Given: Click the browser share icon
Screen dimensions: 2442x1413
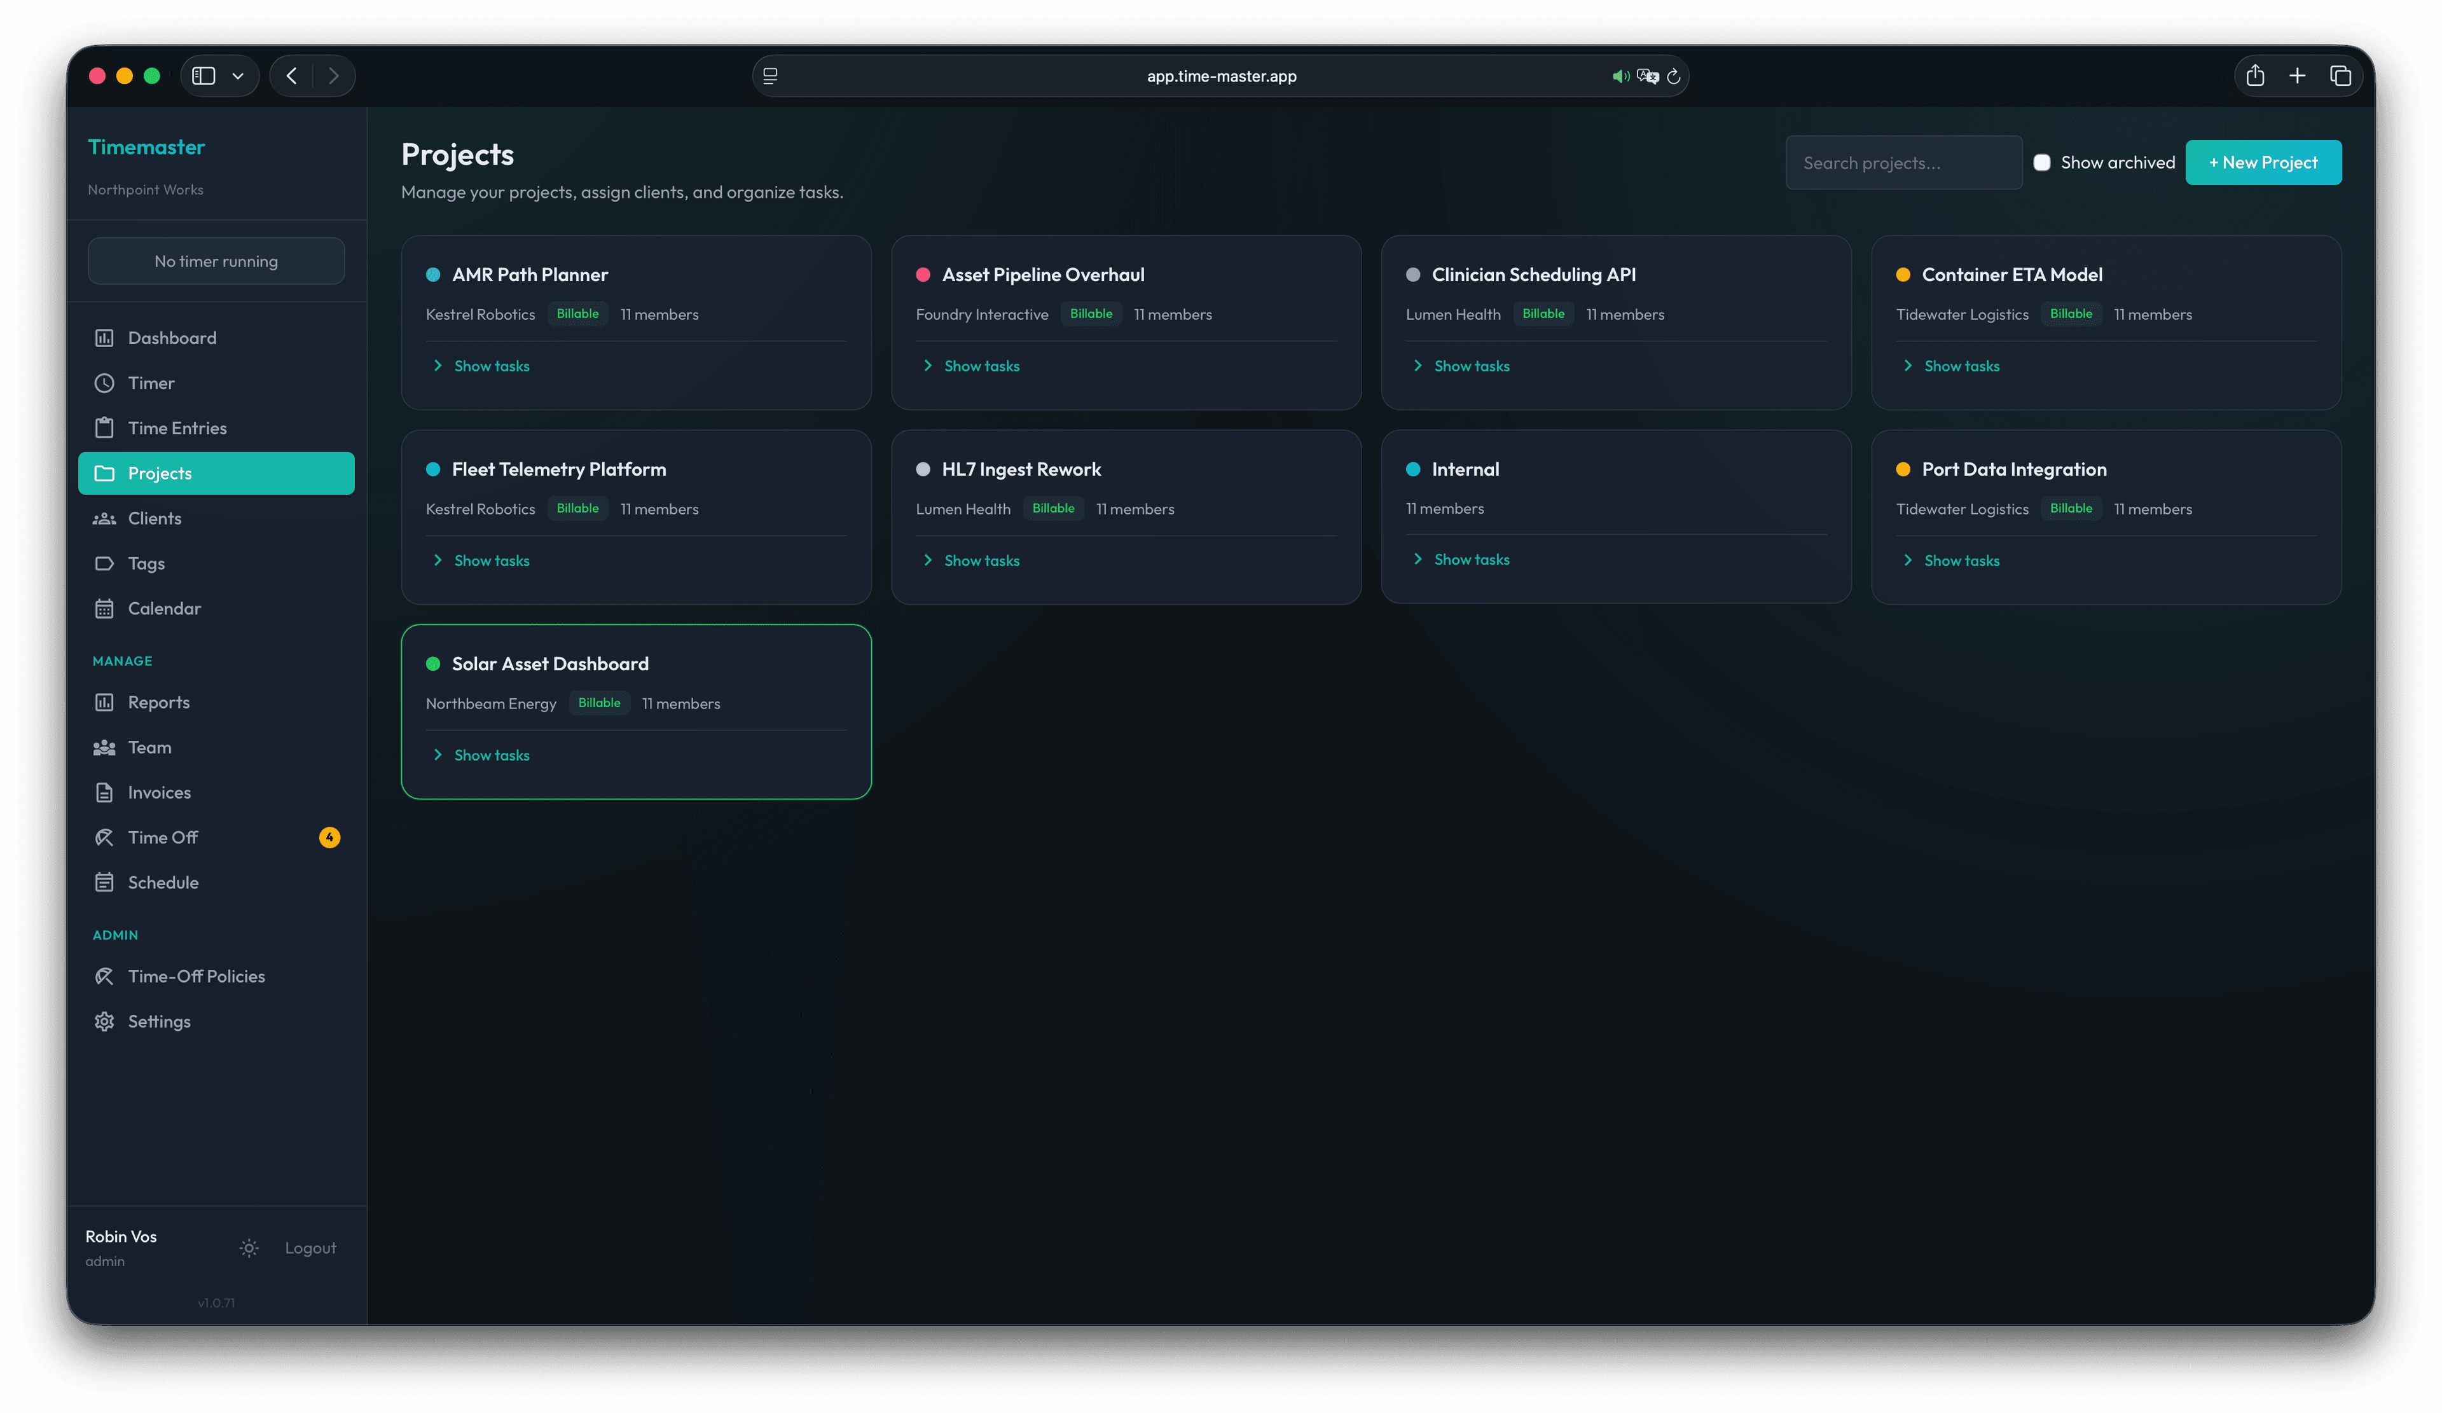Looking at the screenshot, I should 2255,76.
